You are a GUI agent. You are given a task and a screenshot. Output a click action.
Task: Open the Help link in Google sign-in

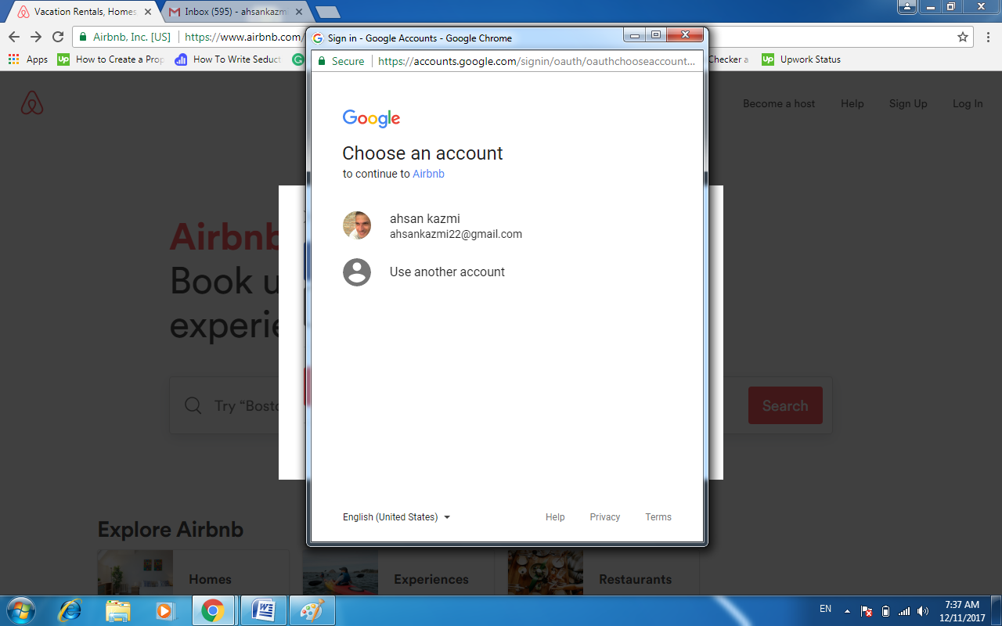tap(555, 517)
